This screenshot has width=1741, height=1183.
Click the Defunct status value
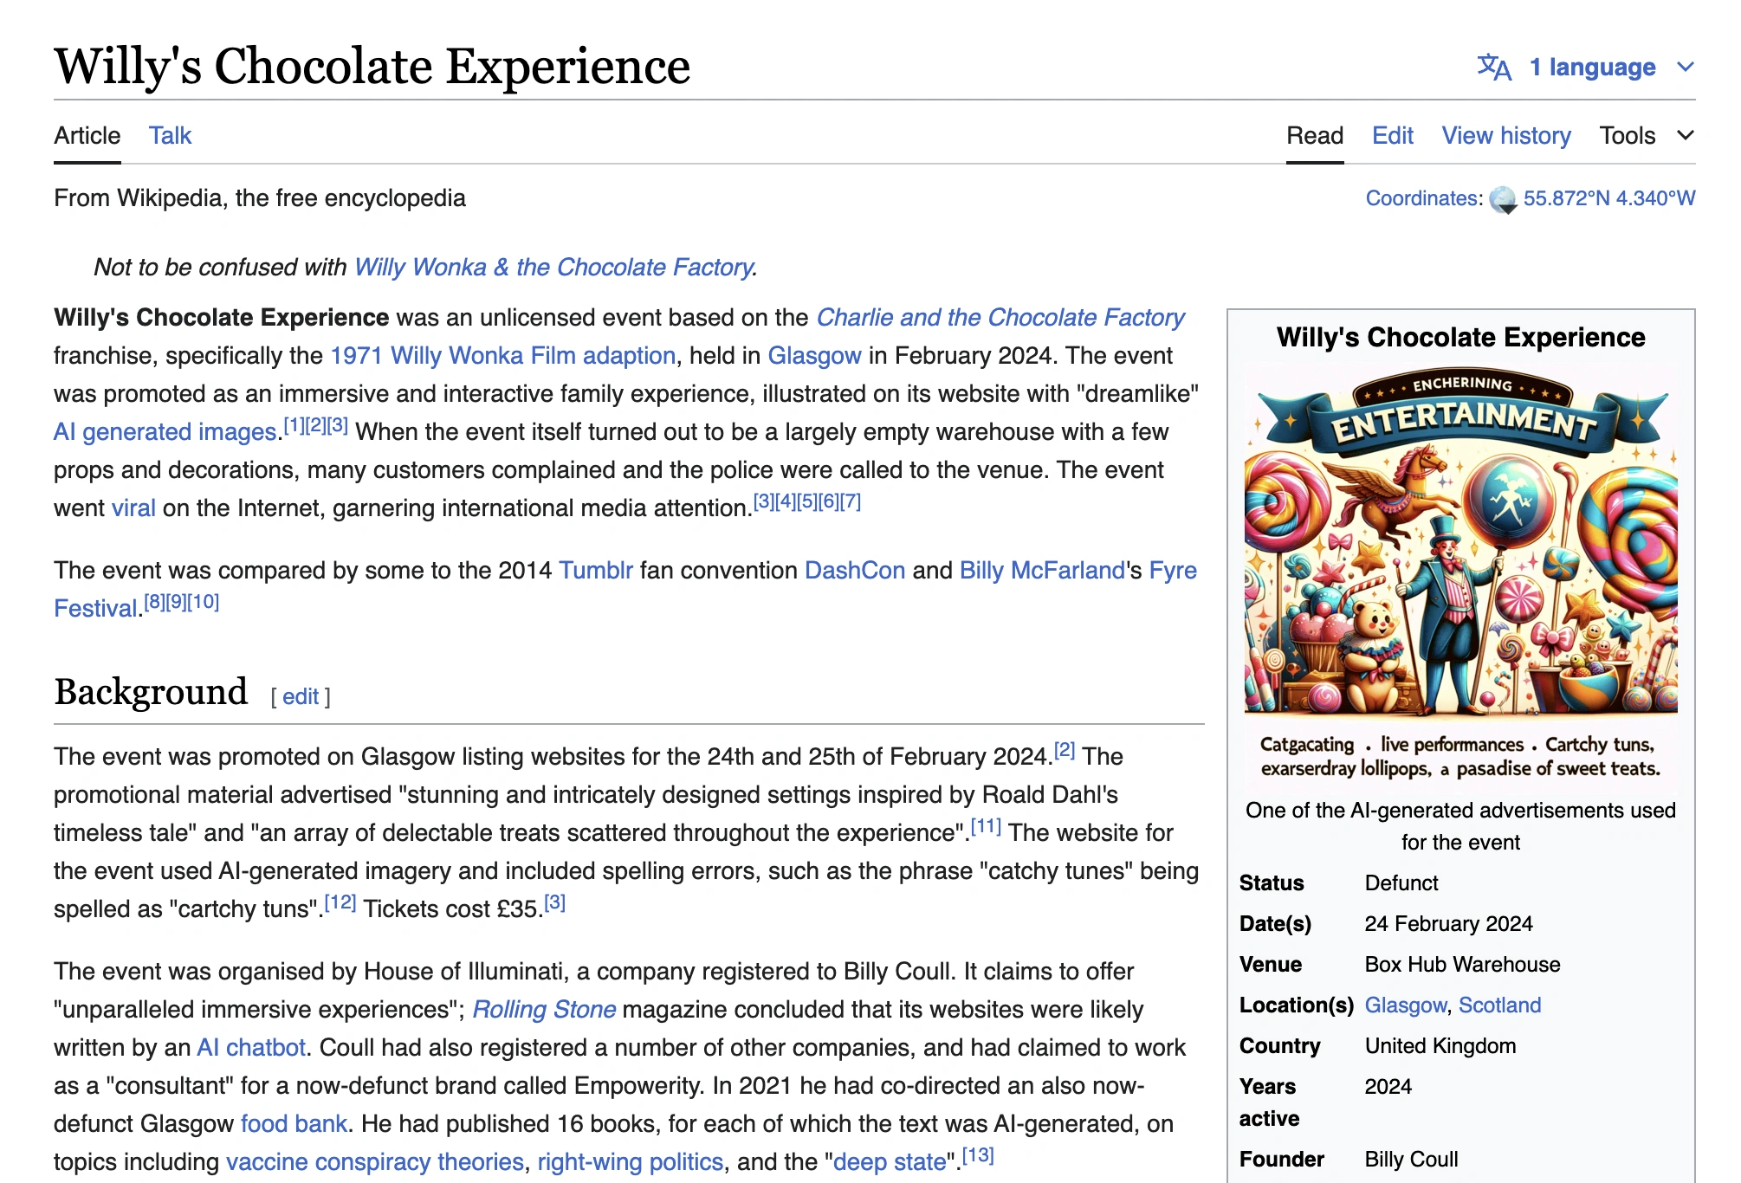[1401, 882]
